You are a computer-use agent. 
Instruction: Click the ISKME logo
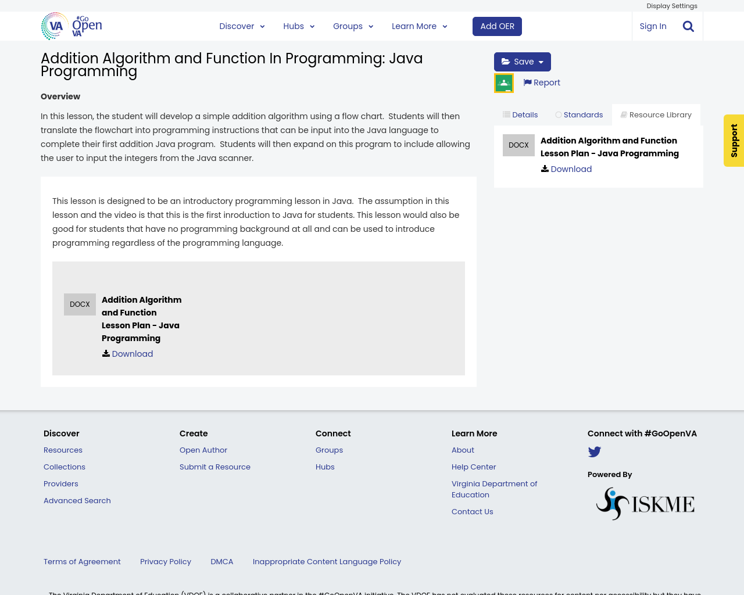(x=645, y=503)
